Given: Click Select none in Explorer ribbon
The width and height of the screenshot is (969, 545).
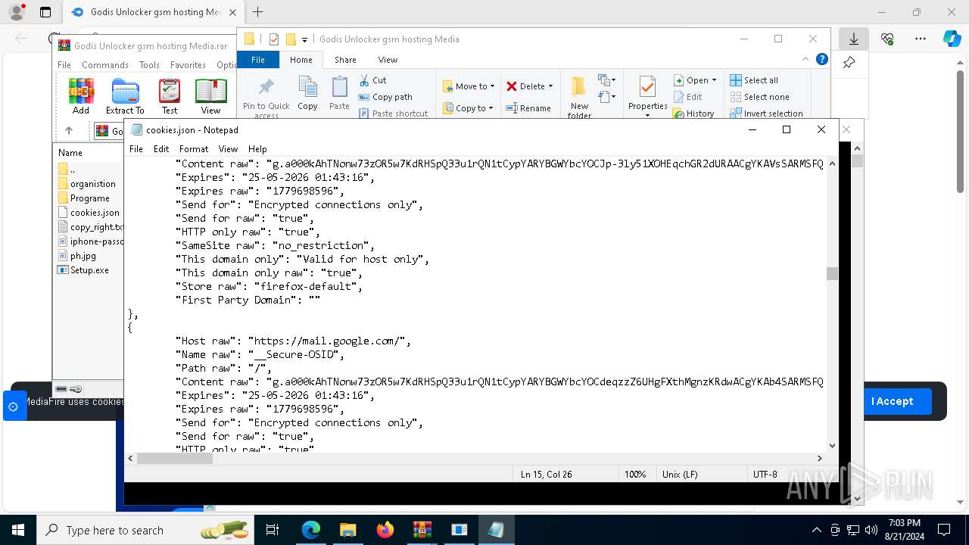Looking at the screenshot, I should click(759, 97).
